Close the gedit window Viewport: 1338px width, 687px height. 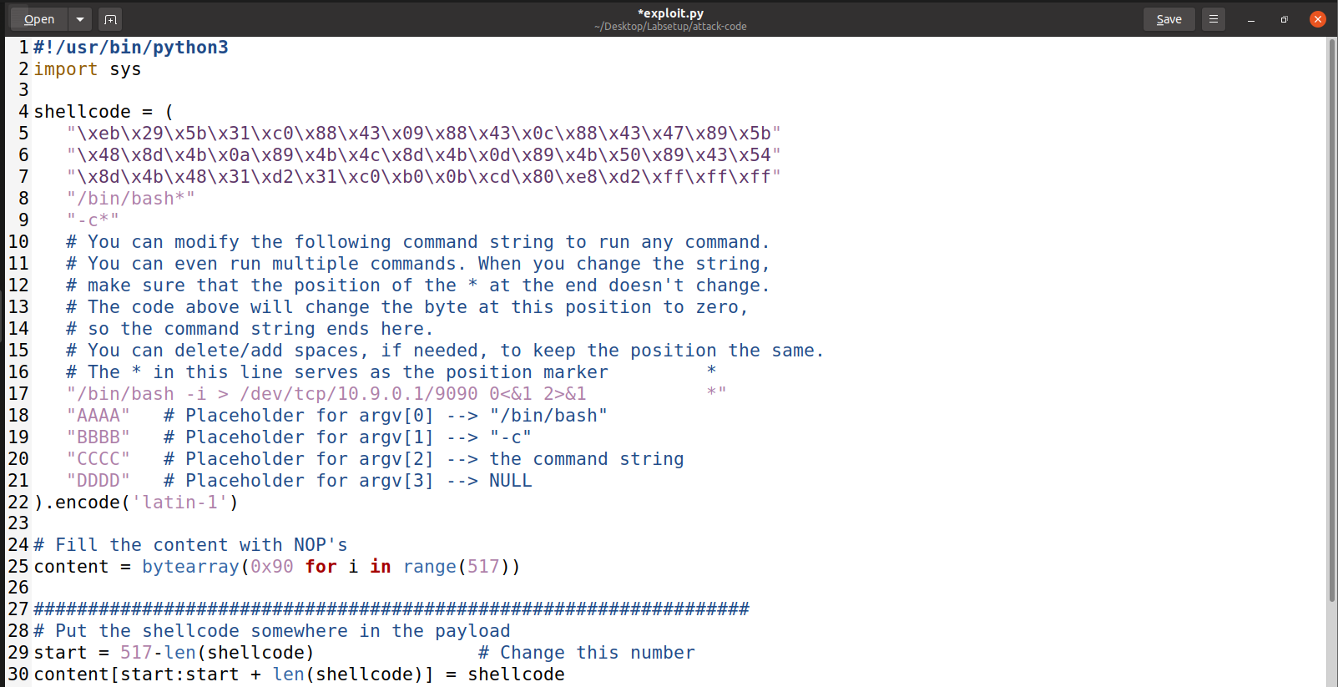[x=1318, y=19]
